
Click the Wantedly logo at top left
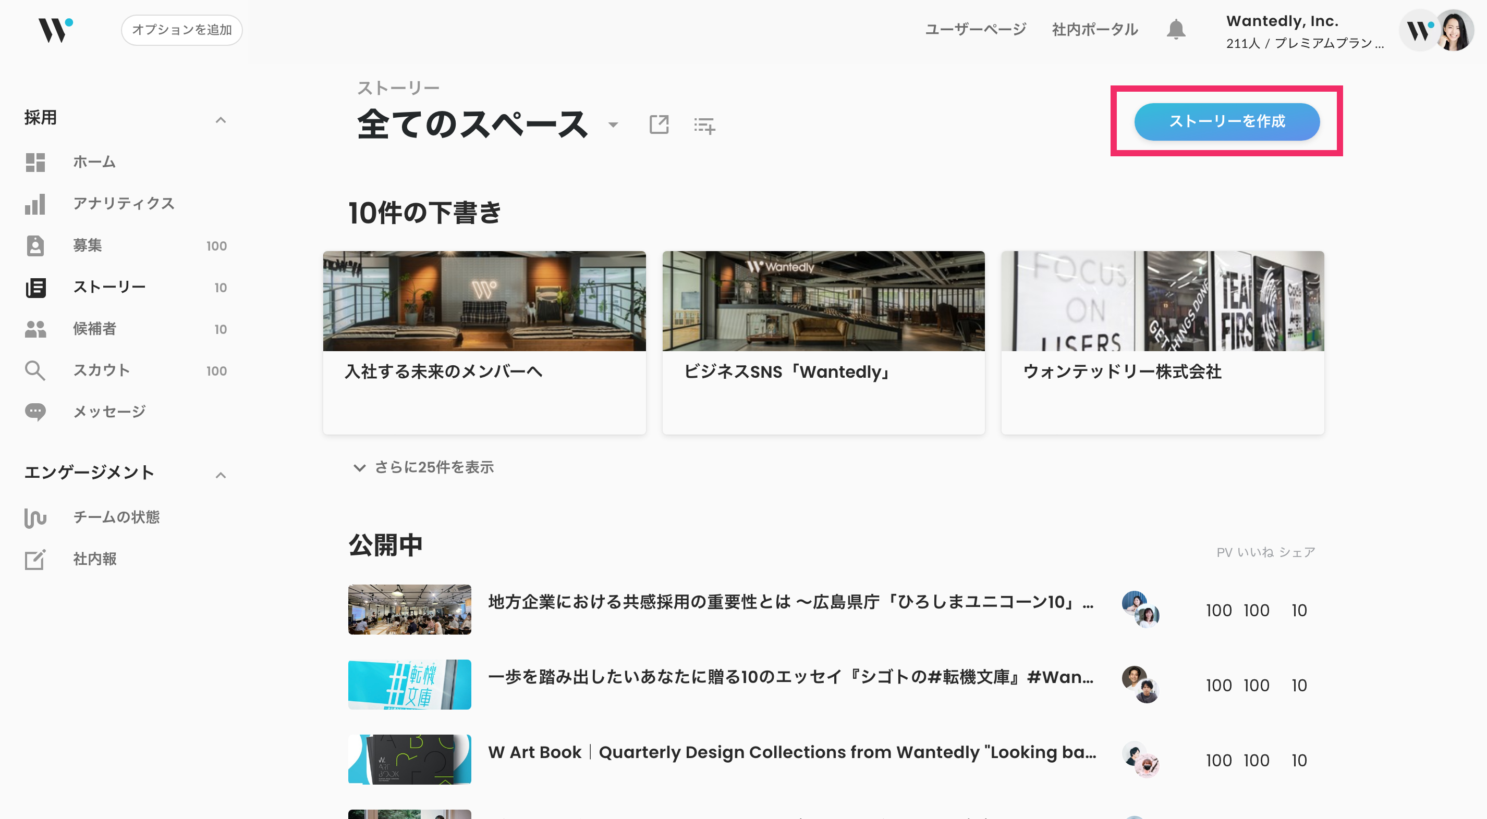coord(55,29)
